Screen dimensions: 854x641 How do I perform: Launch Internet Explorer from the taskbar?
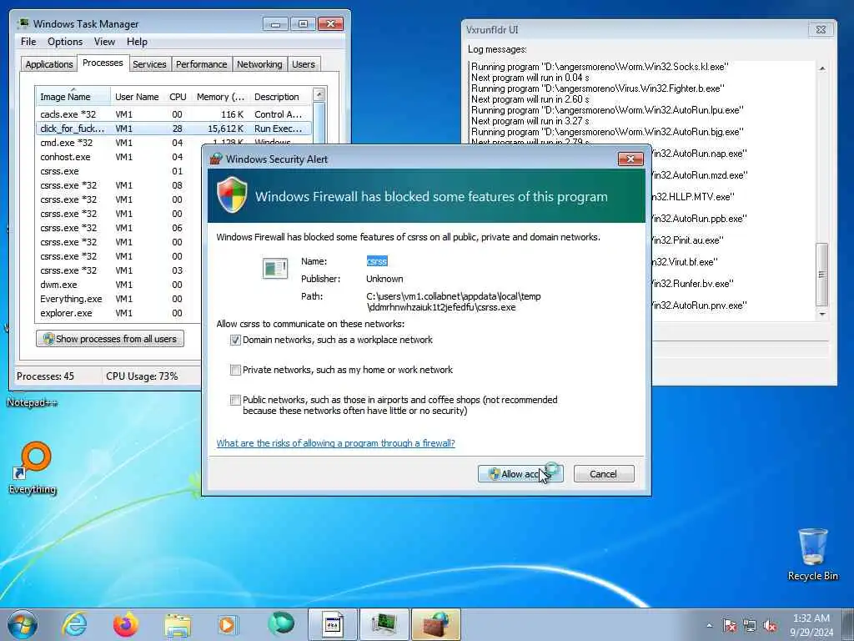pyautogui.click(x=74, y=624)
